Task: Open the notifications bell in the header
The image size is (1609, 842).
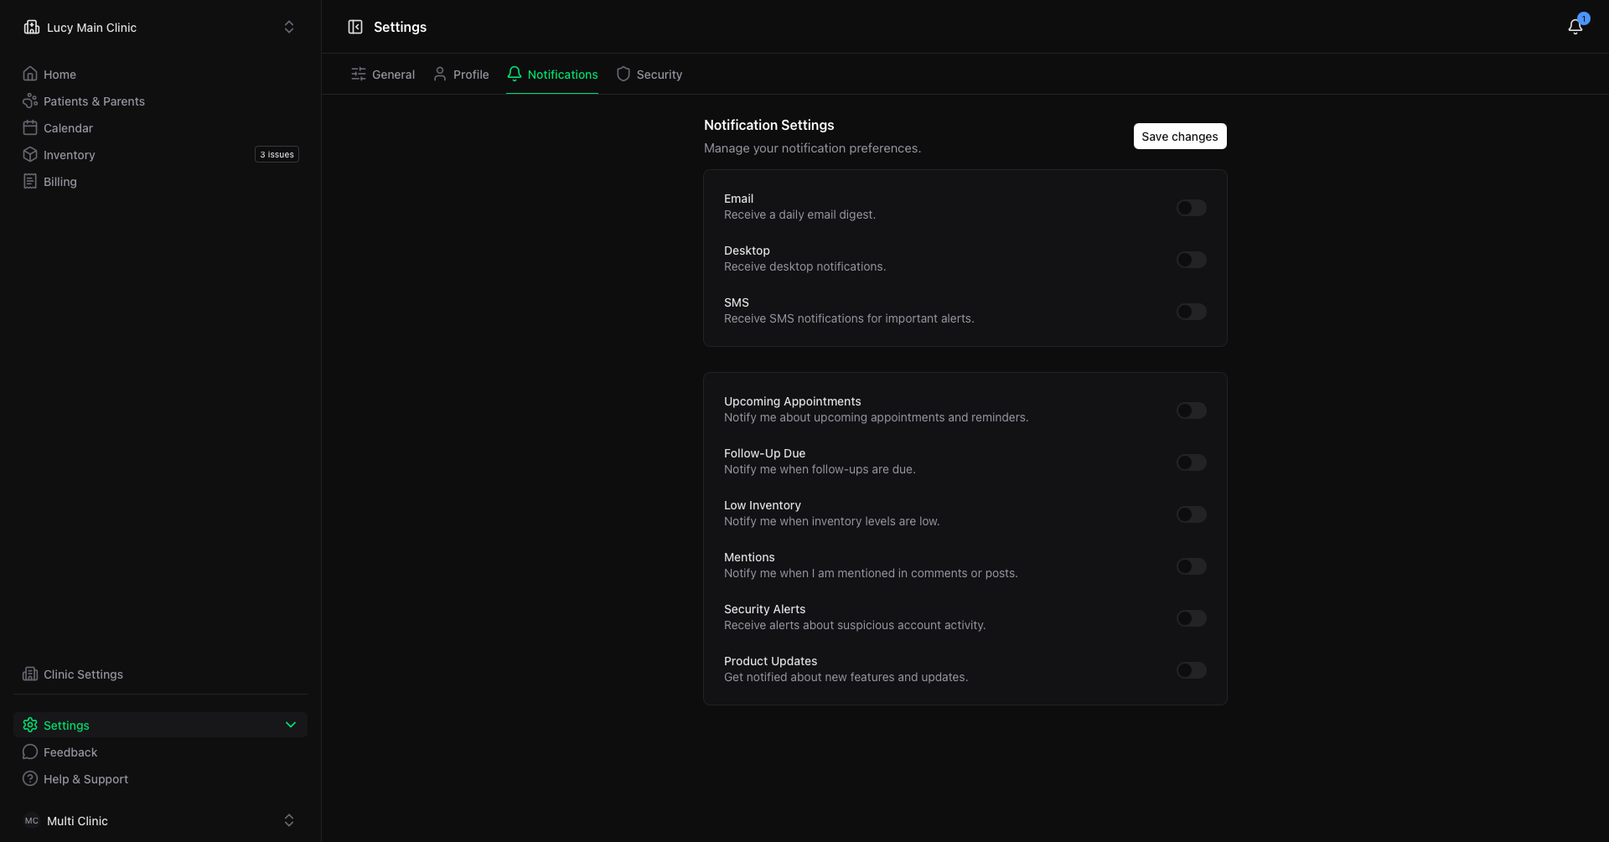Action: point(1575,27)
